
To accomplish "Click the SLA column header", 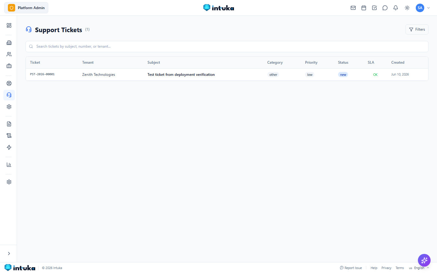I will point(371,62).
